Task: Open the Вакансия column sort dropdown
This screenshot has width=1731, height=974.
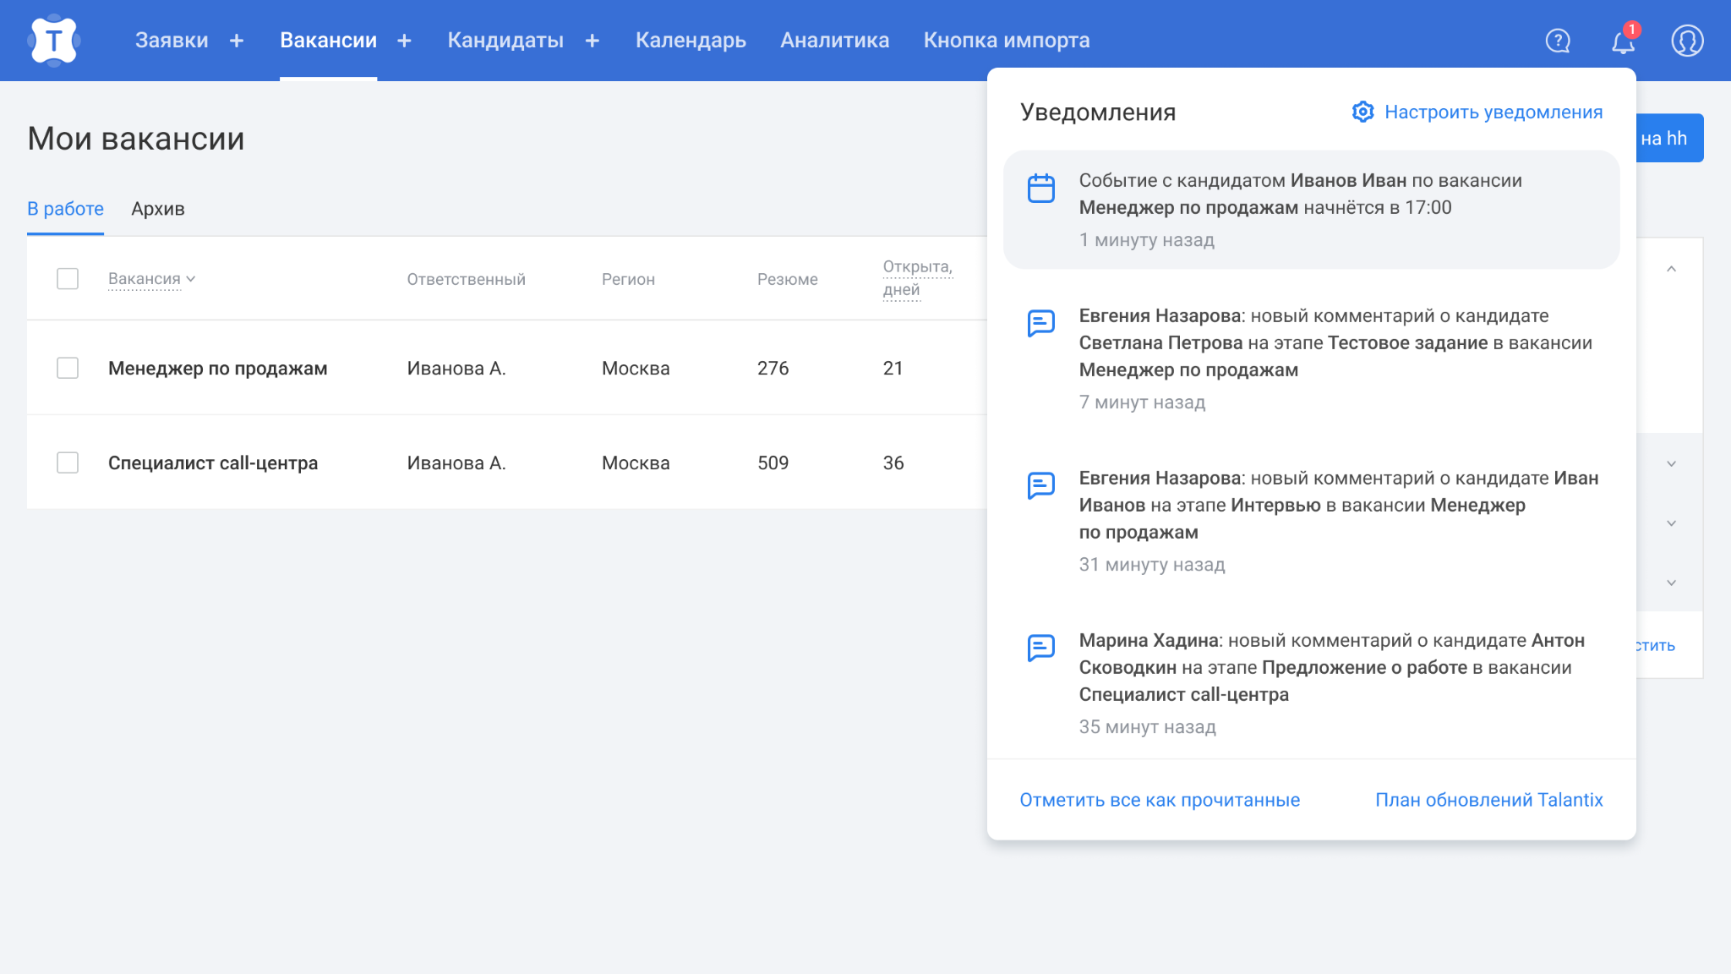Action: (152, 279)
